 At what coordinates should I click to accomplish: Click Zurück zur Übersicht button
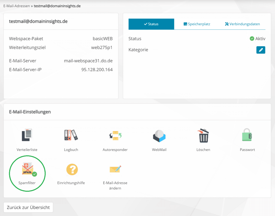[28, 207]
